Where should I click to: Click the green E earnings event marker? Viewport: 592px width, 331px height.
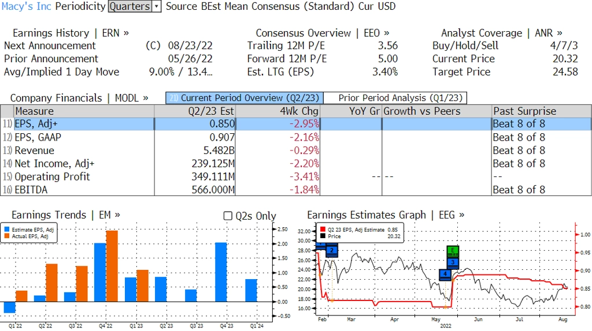point(453,251)
